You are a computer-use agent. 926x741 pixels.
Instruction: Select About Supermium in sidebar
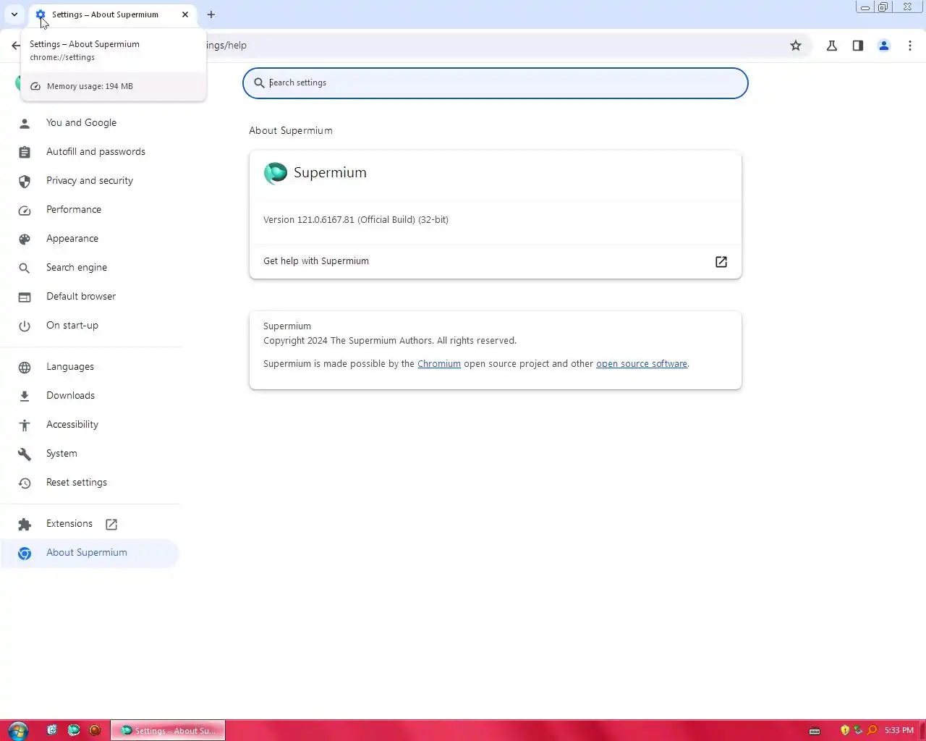[90, 553]
